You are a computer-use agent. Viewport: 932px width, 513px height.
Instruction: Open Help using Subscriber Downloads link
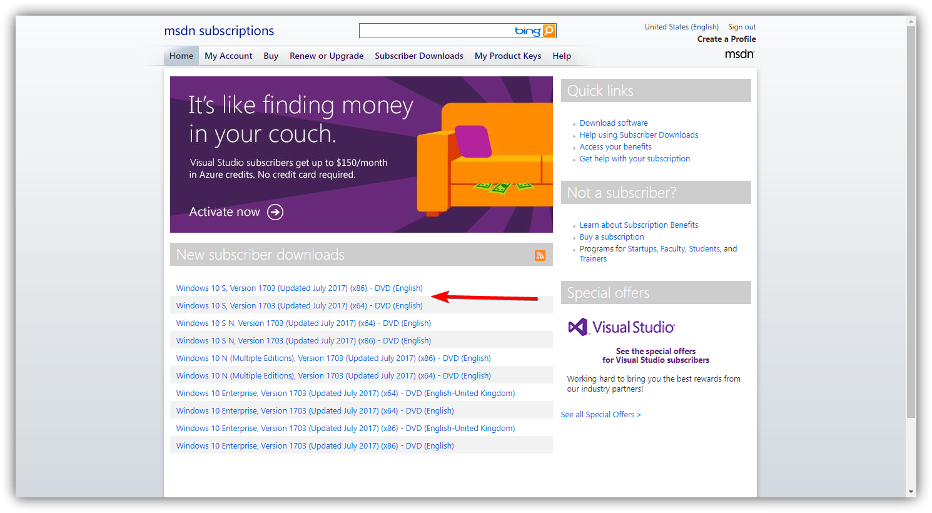pos(639,135)
